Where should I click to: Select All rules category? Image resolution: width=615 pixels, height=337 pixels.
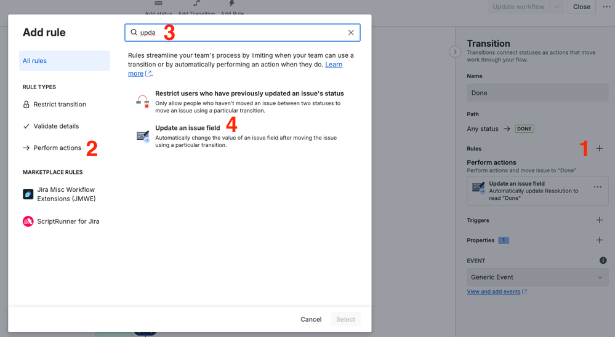click(64, 61)
